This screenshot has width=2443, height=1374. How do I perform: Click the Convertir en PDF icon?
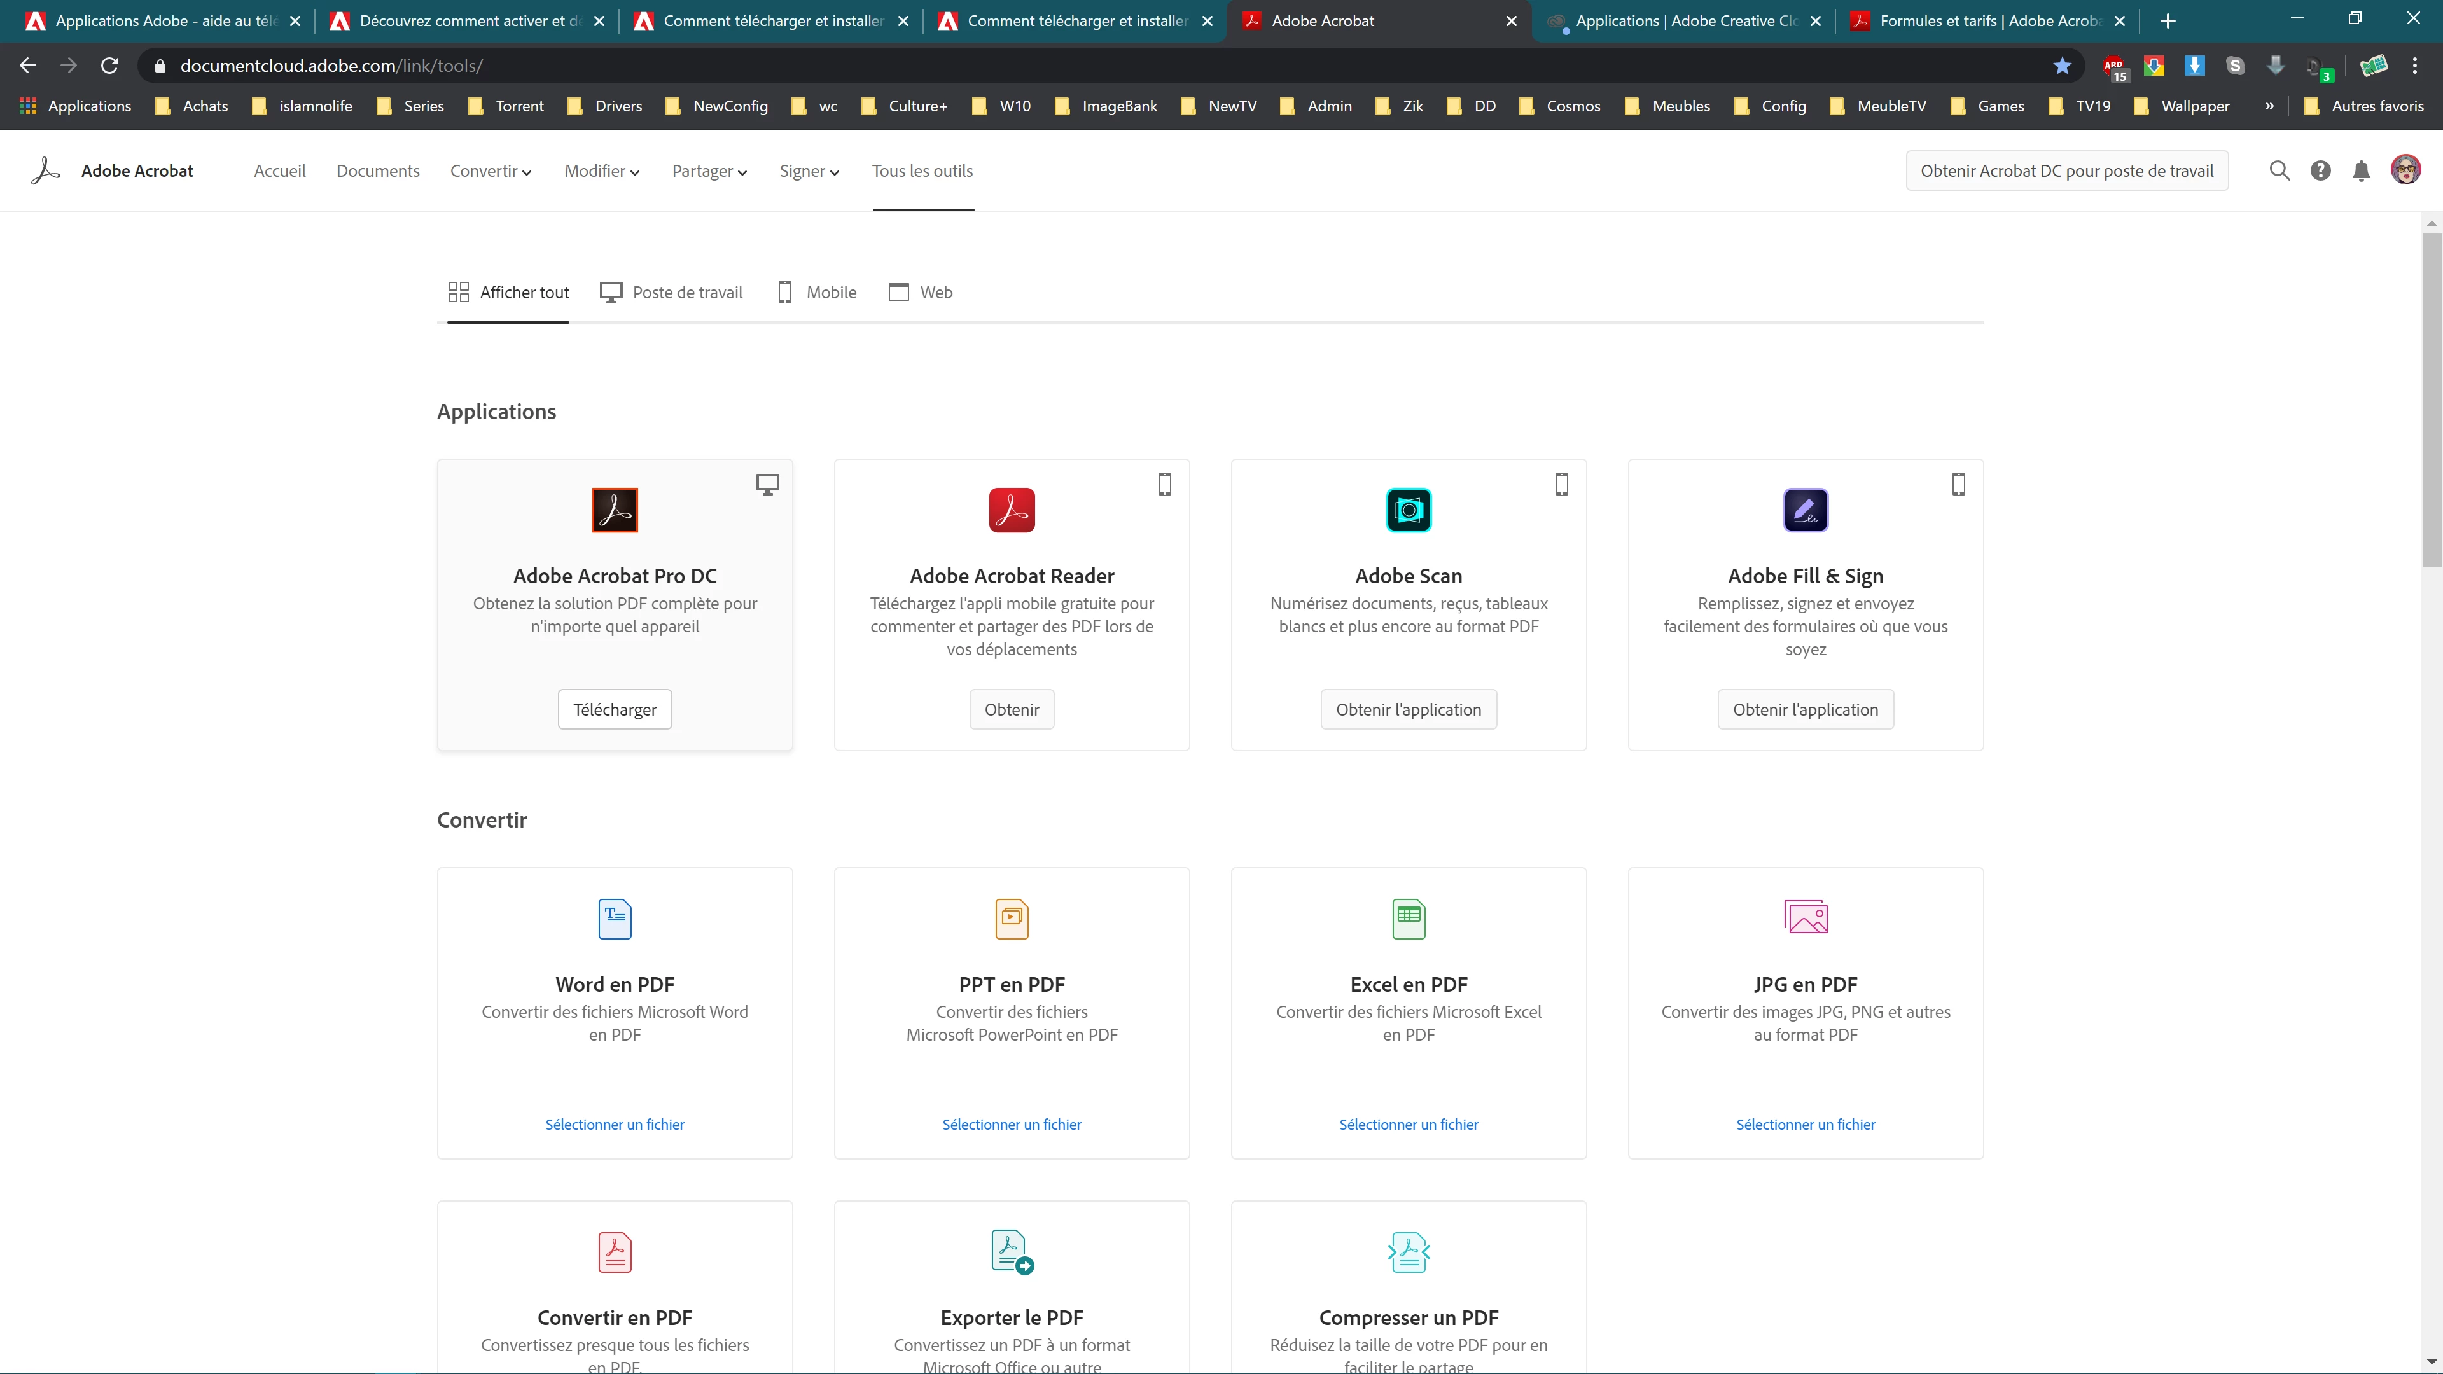pos(615,1252)
